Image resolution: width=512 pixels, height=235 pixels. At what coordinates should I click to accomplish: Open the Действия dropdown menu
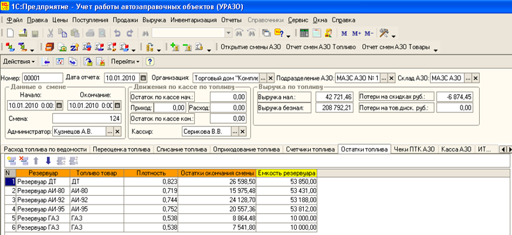coord(19,61)
